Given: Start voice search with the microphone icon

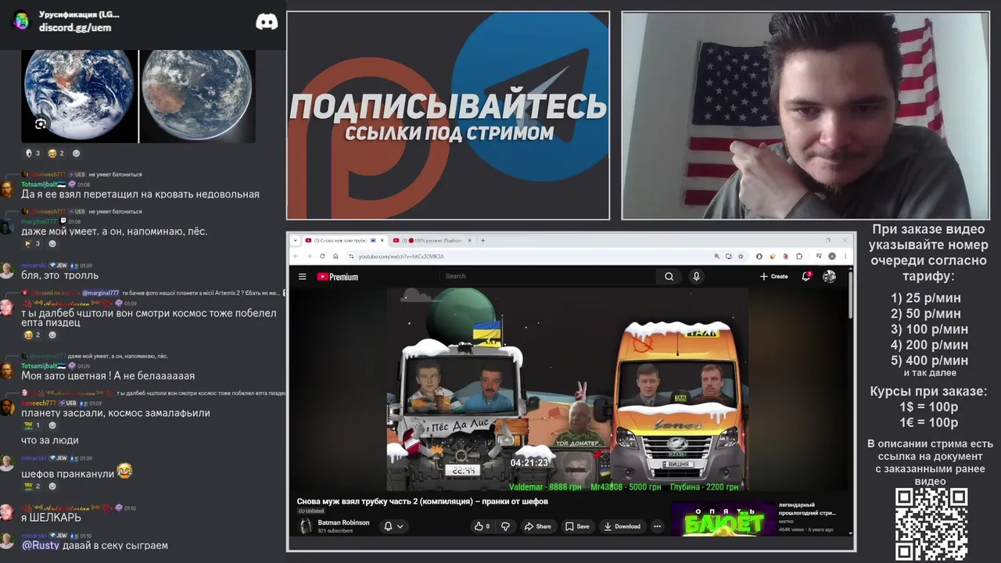Looking at the screenshot, I should (696, 276).
